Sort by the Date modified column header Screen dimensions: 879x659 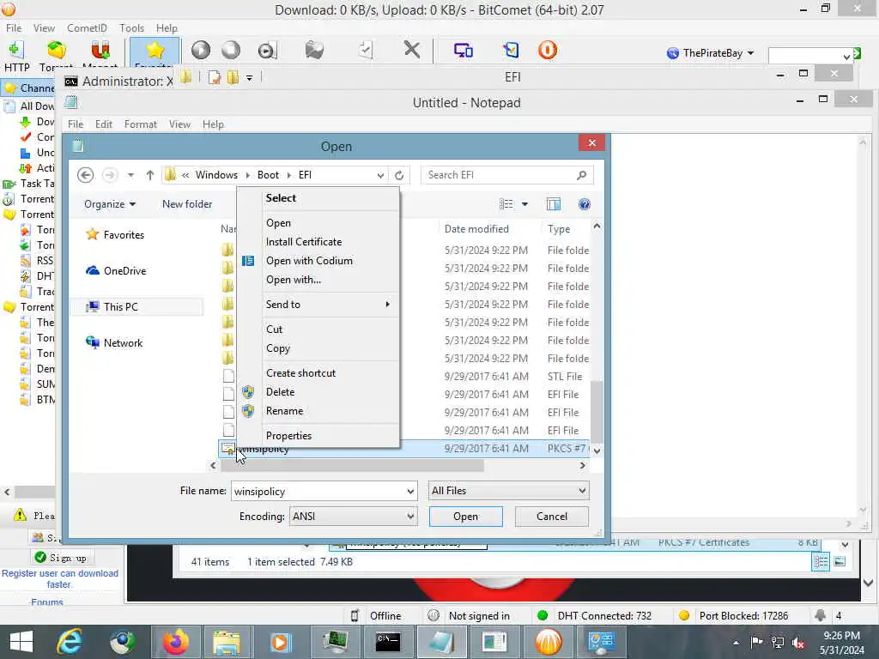[x=476, y=228]
